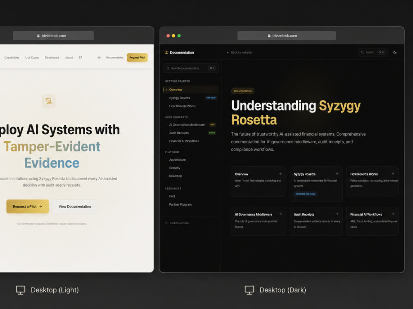Click the SOON badge beside Audit Receipts
The height and width of the screenshot is (309, 413).
coord(212,133)
